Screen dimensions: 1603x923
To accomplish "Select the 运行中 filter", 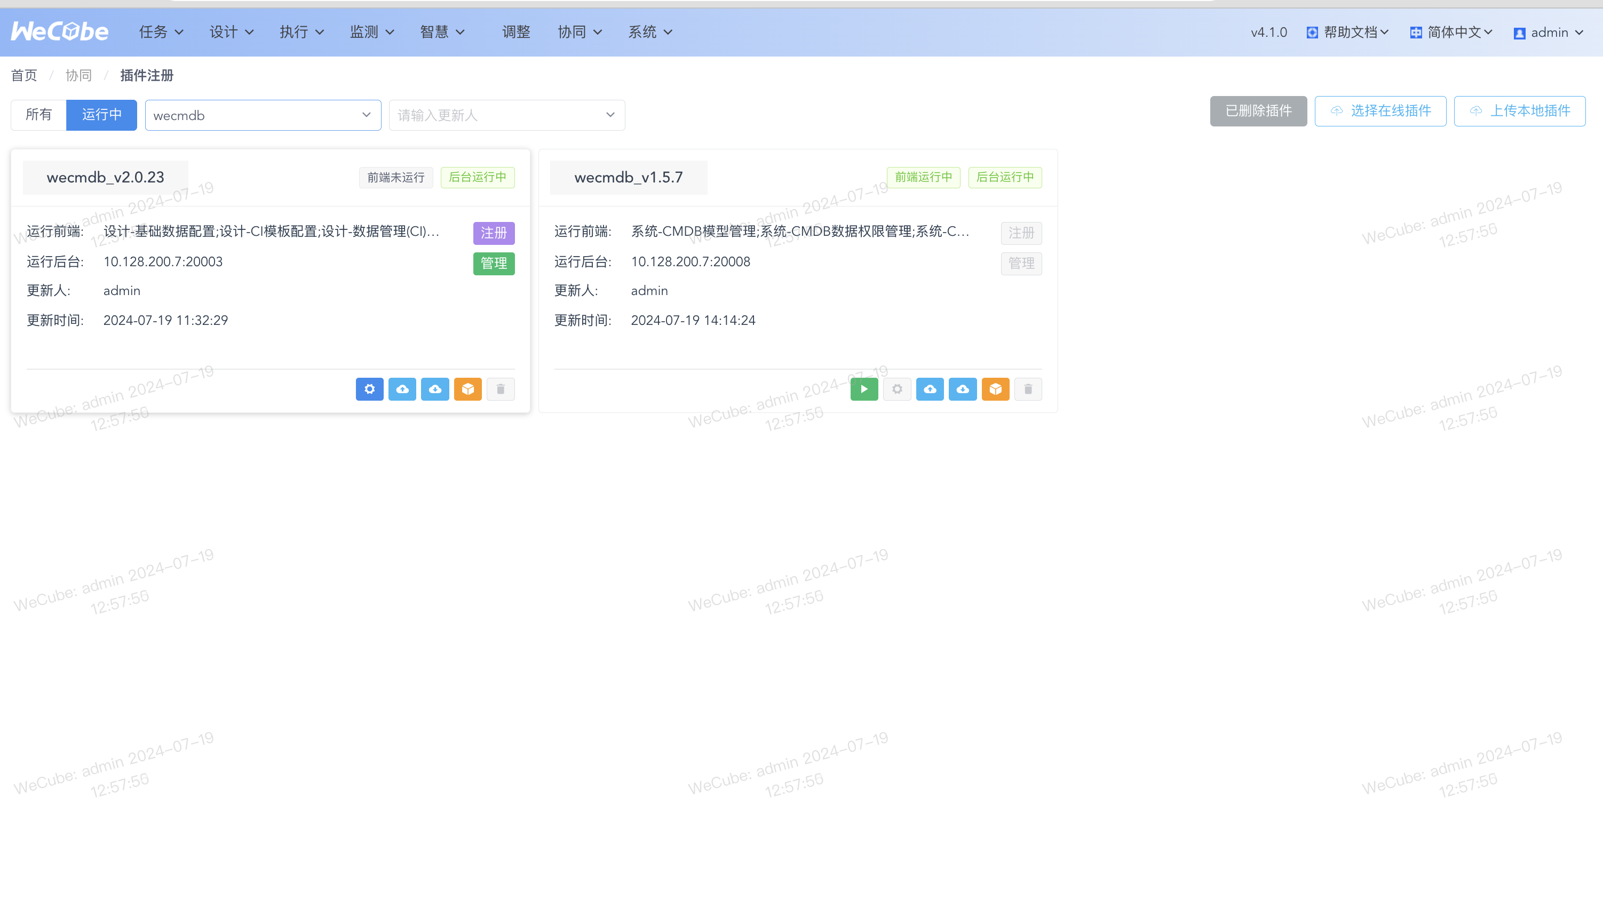I will coord(101,115).
